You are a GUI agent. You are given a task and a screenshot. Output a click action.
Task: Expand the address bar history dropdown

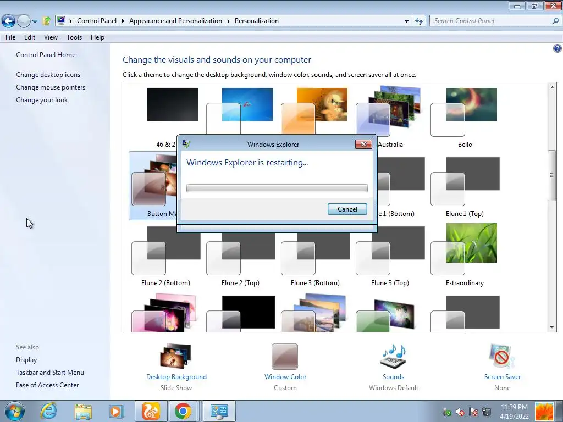406,21
